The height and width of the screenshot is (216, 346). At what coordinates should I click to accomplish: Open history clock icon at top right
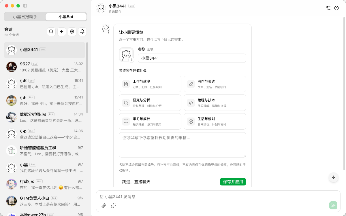coord(336,8)
